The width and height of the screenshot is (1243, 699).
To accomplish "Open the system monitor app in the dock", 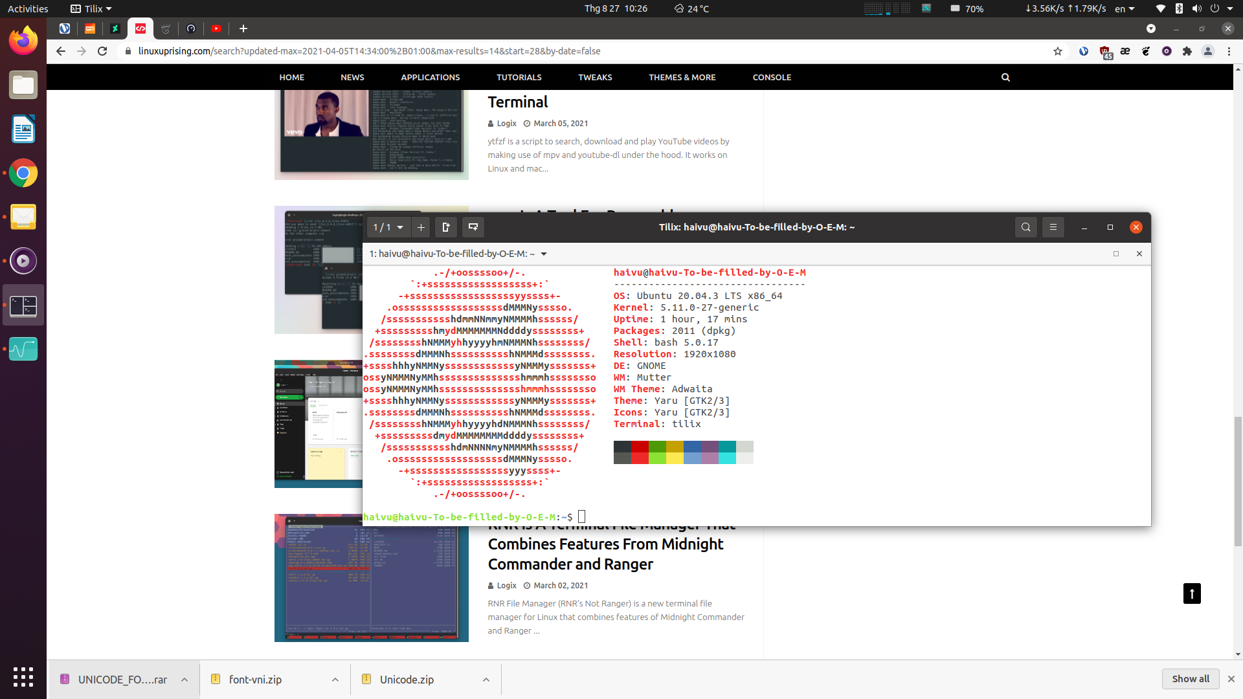I will [23, 349].
